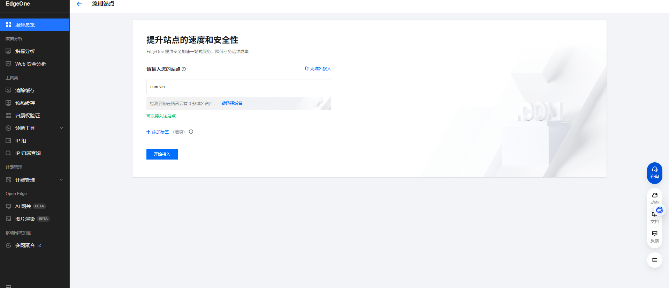Screen dimensions: 669x288
Task: Click the site input field containing cnm.vin
Action: [238, 87]
